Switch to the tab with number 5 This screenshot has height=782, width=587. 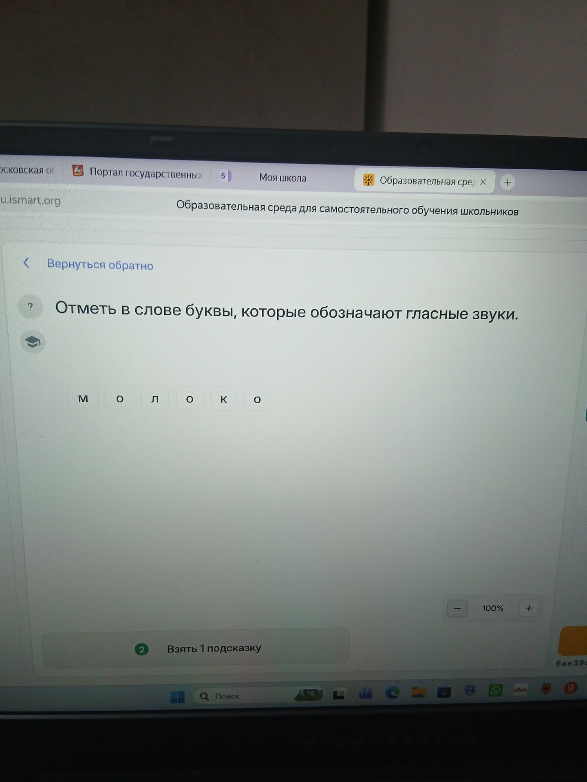[x=225, y=176]
